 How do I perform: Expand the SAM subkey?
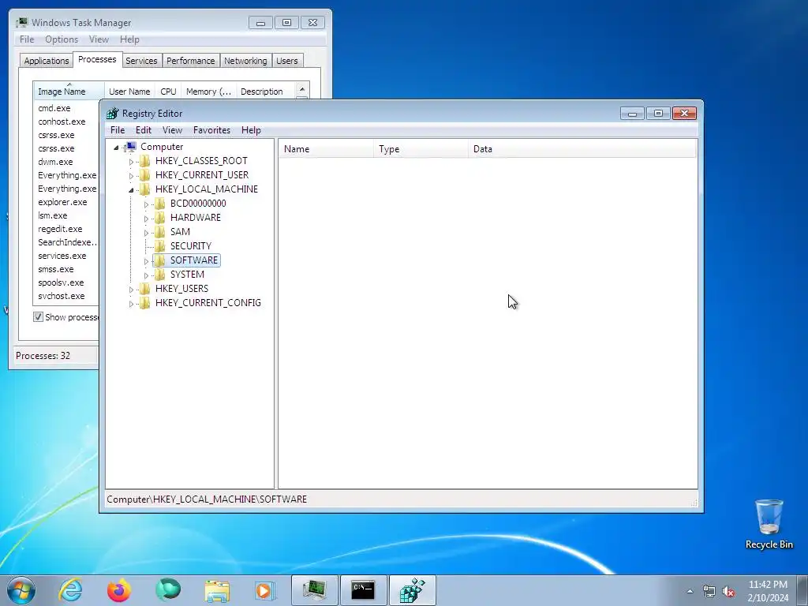(146, 233)
